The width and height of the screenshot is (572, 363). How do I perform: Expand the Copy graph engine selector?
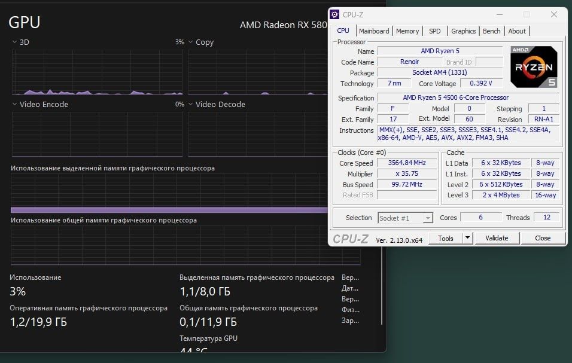point(190,42)
